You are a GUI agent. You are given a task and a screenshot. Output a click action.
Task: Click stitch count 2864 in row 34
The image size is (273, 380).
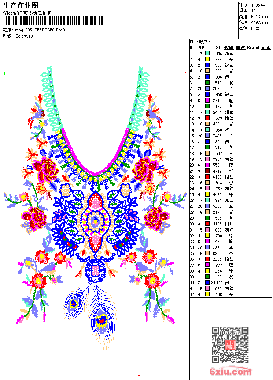click(x=217, y=247)
